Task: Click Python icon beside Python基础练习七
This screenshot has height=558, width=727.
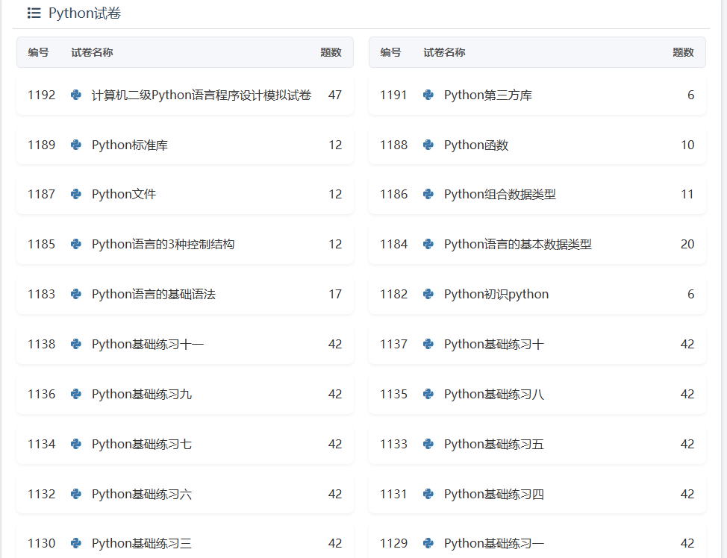Action: [76, 445]
